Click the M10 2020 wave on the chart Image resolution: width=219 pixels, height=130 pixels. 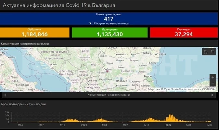tap(71, 120)
